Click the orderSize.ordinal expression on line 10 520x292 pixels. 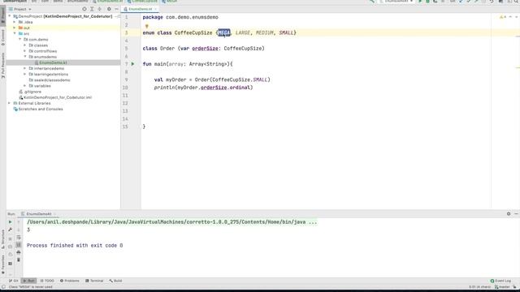(x=225, y=88)
